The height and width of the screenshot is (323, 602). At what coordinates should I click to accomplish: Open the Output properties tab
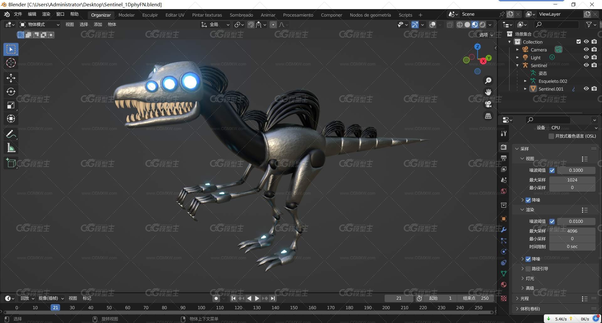click(x=504, y=158)
